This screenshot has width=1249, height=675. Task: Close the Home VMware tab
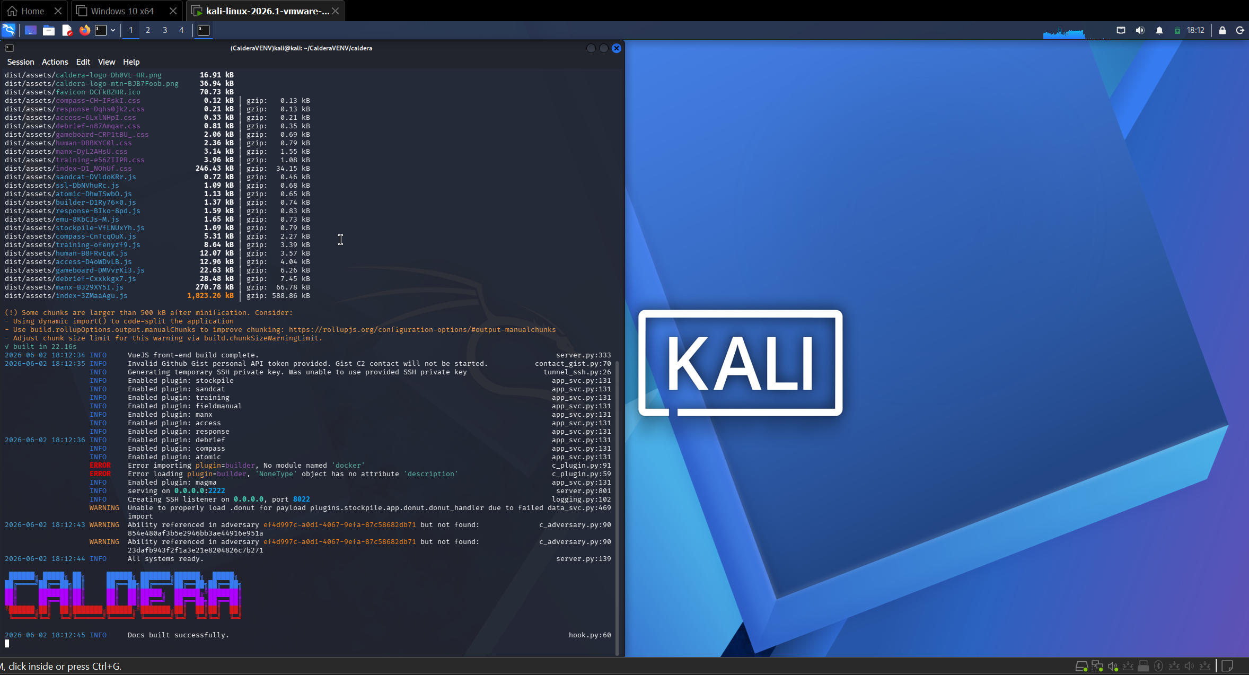click(x=58, y=11)
